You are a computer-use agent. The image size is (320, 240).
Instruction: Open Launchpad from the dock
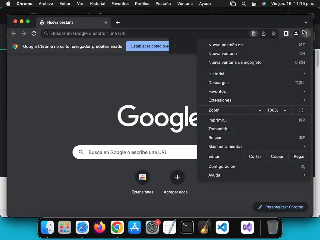point(65,227)
